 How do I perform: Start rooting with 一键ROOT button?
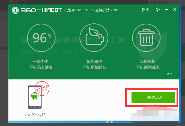153,97
